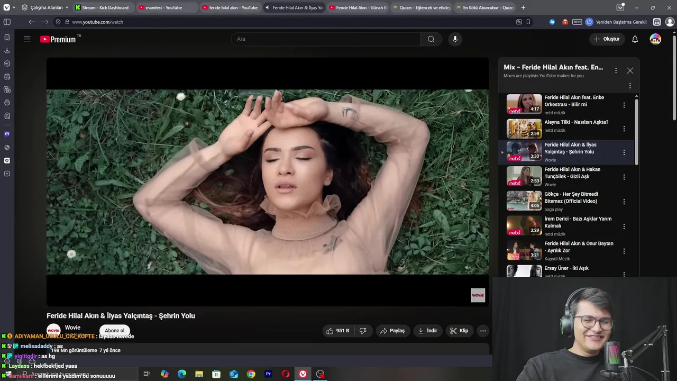The width and height of the screenshot is (677, 381).
Task: Click Yeniden Başlatma Gerekli update button
Action: coord(616,22)
